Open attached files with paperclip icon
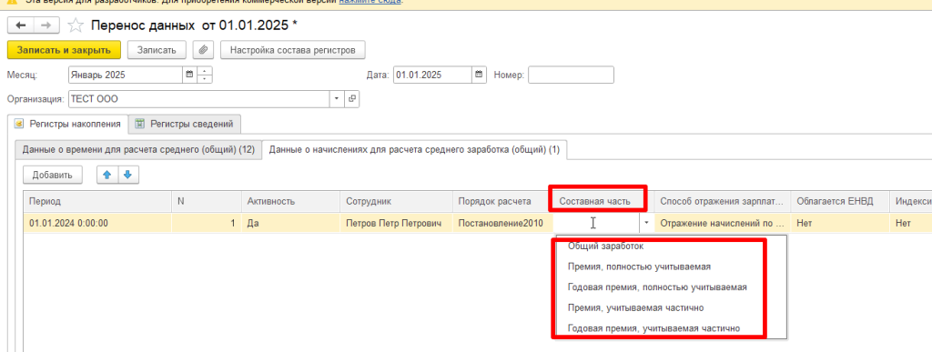 203,50
